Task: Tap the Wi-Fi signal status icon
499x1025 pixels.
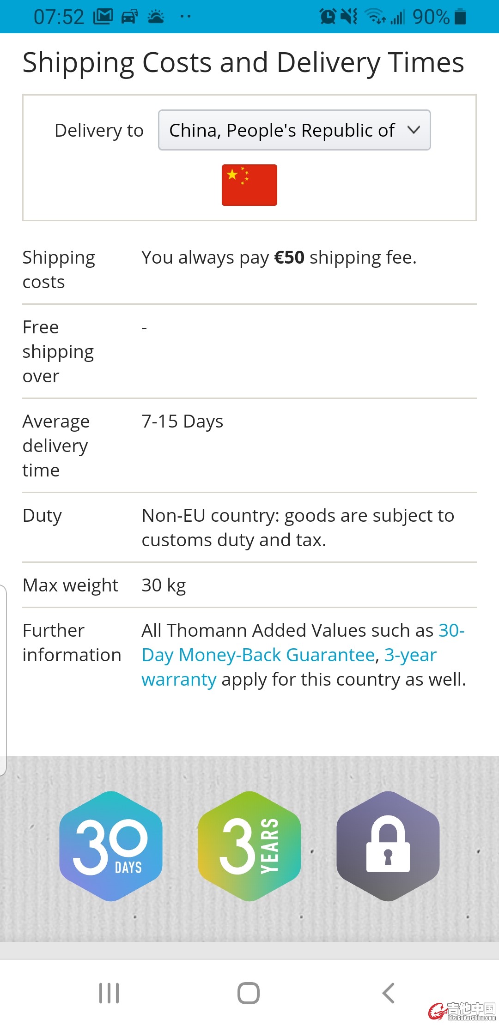Action: click(x=376, y=17)
